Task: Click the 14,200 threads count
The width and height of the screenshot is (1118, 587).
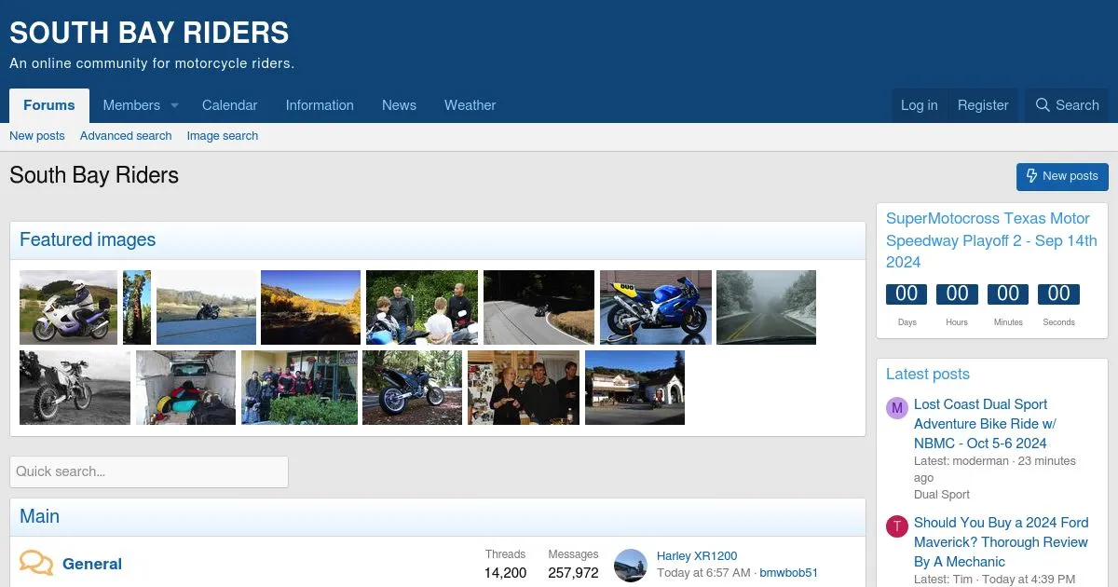Action: (505, 573)
